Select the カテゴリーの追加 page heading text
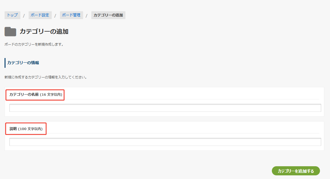This screenshot has width=330, height=179. point(44,32)
